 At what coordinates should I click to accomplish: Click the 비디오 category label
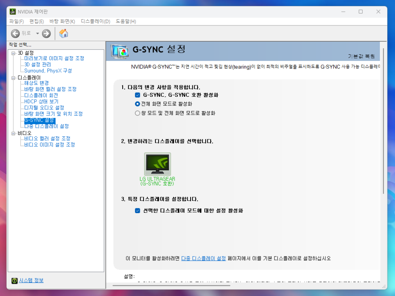coord(25,133)
